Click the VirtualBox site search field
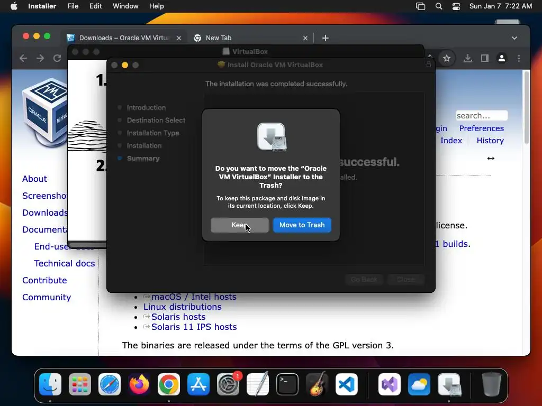542x406 pixels. pyautogui.click(x=482, y=115)
